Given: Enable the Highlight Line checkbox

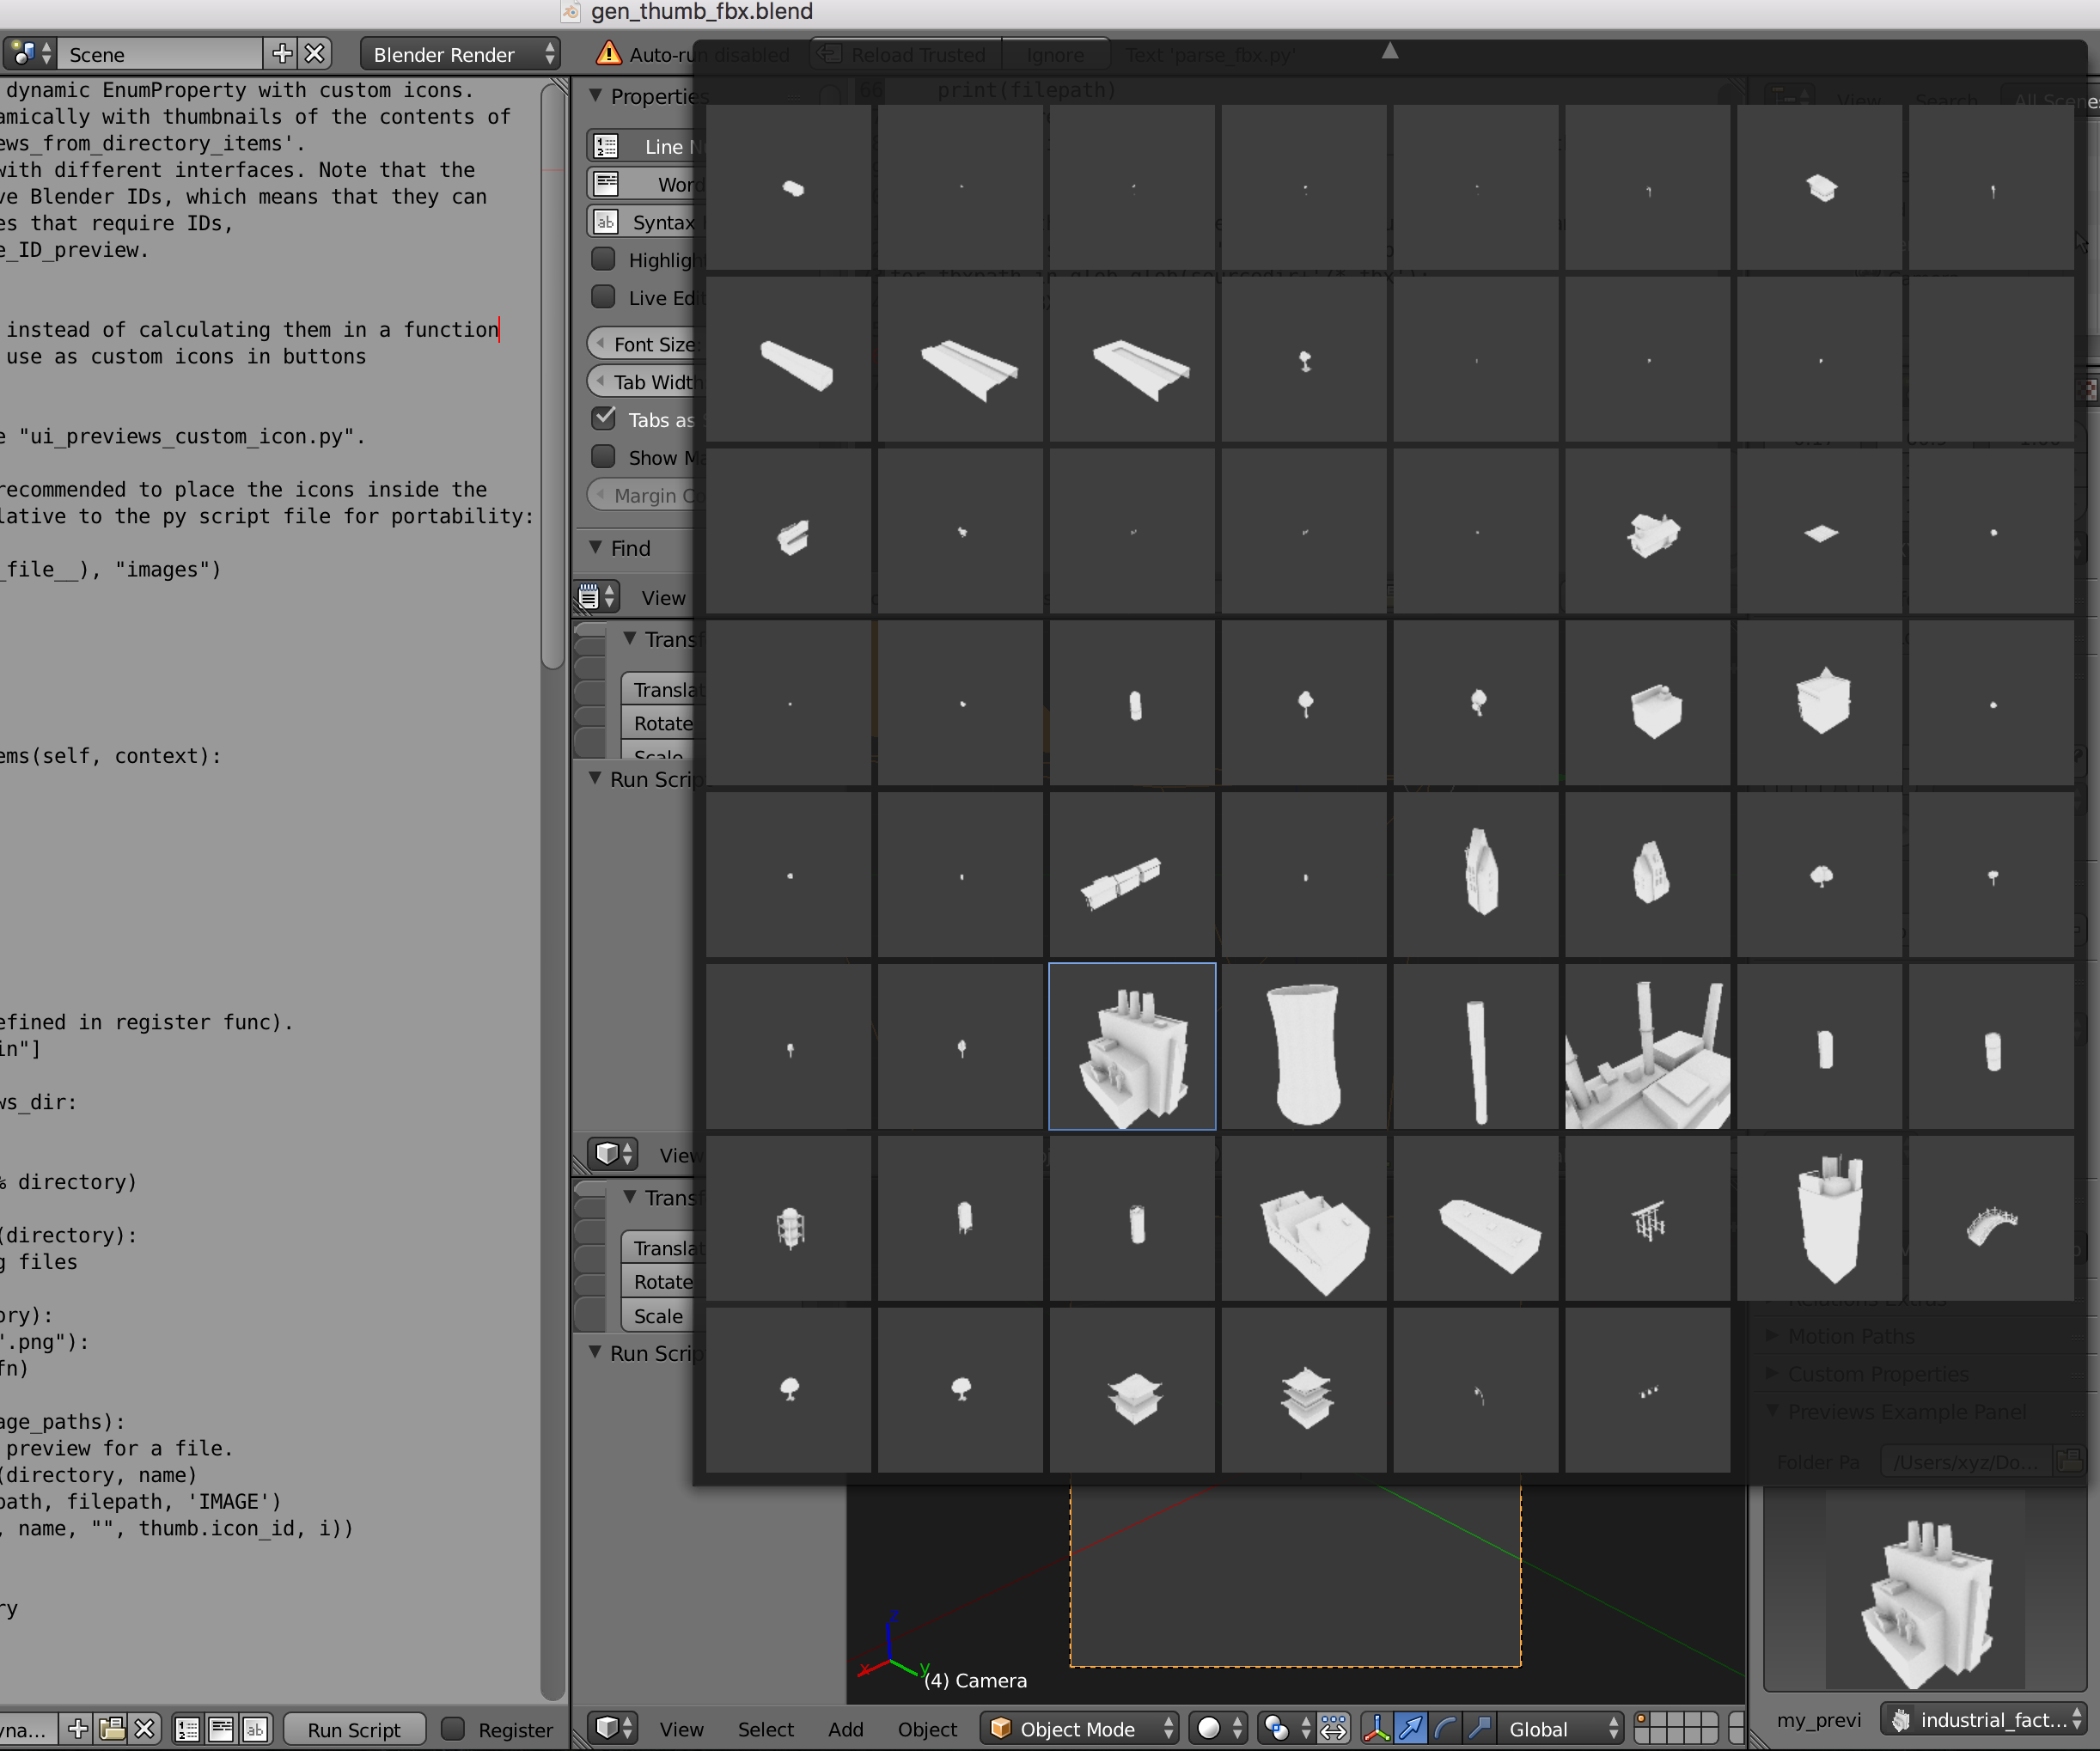Looking at the screenshot, I should (x=603, y=260).
